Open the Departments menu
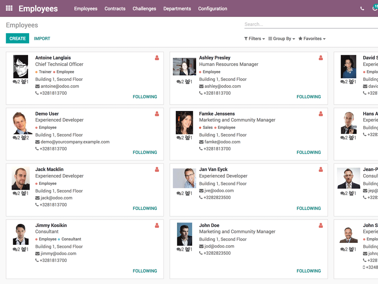This screenshot has width=378, height=284. click(x=177, y=9)
